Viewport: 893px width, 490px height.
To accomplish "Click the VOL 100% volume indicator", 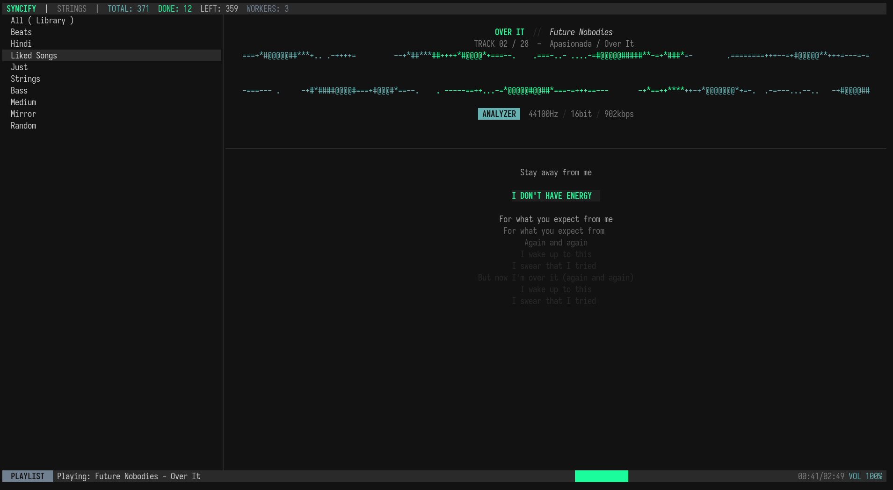I will point(865,476).
